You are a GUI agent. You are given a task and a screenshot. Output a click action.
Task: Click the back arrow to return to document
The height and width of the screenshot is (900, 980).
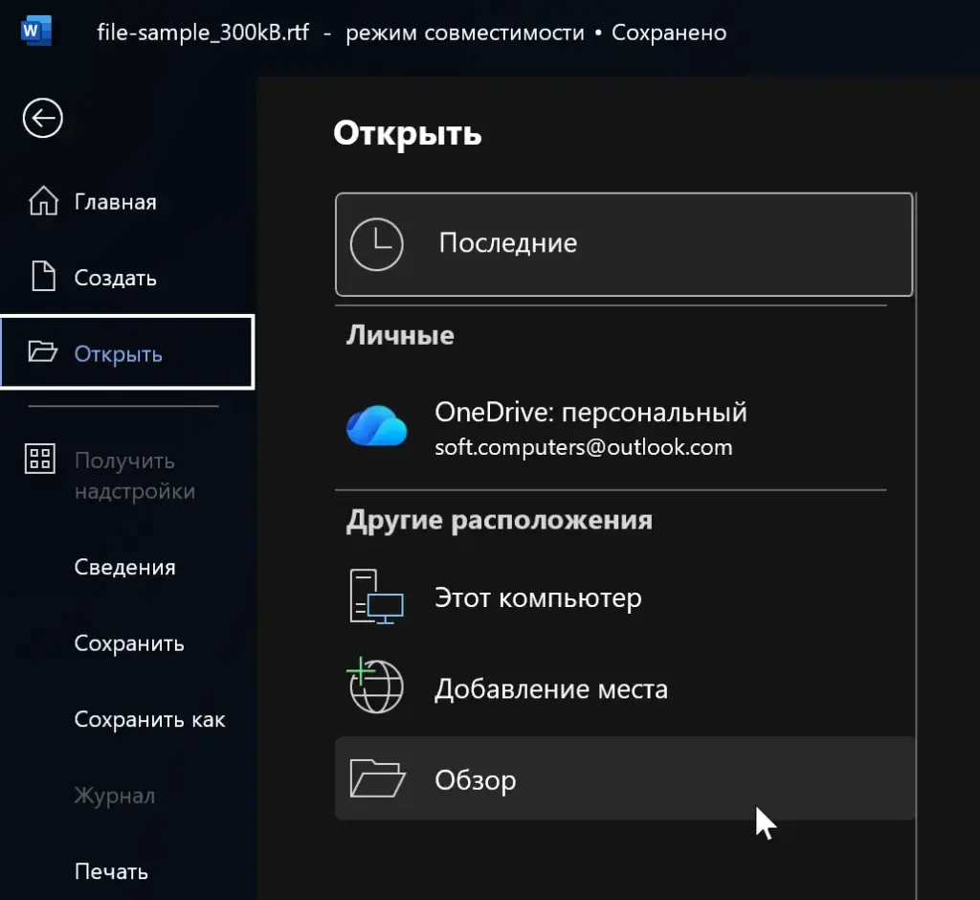[42, 118]
